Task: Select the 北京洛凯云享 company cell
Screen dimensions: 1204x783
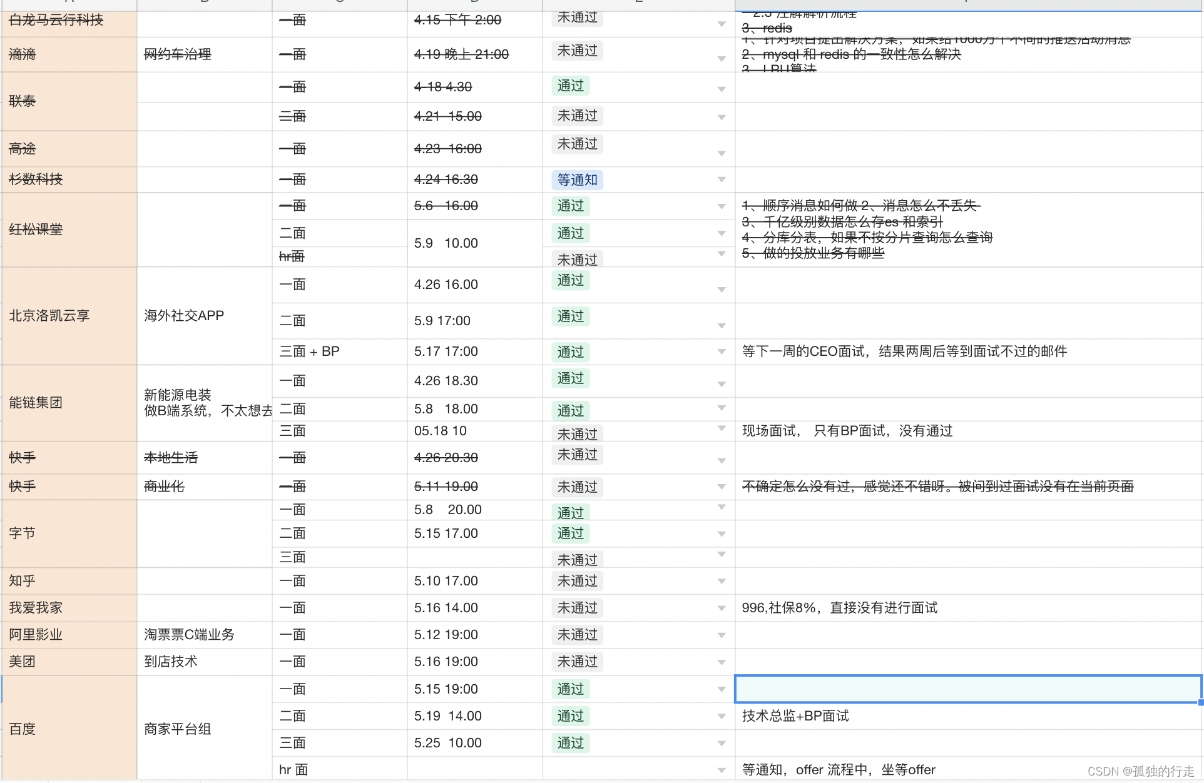Action: pyautogui.click(x=69, y=316)
